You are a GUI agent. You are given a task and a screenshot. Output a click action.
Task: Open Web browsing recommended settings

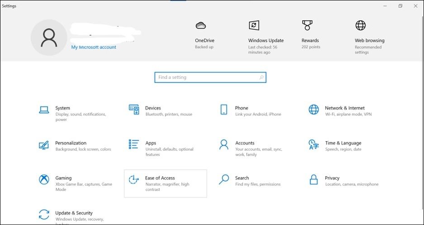pyautogui.click(x=360, y=26)
